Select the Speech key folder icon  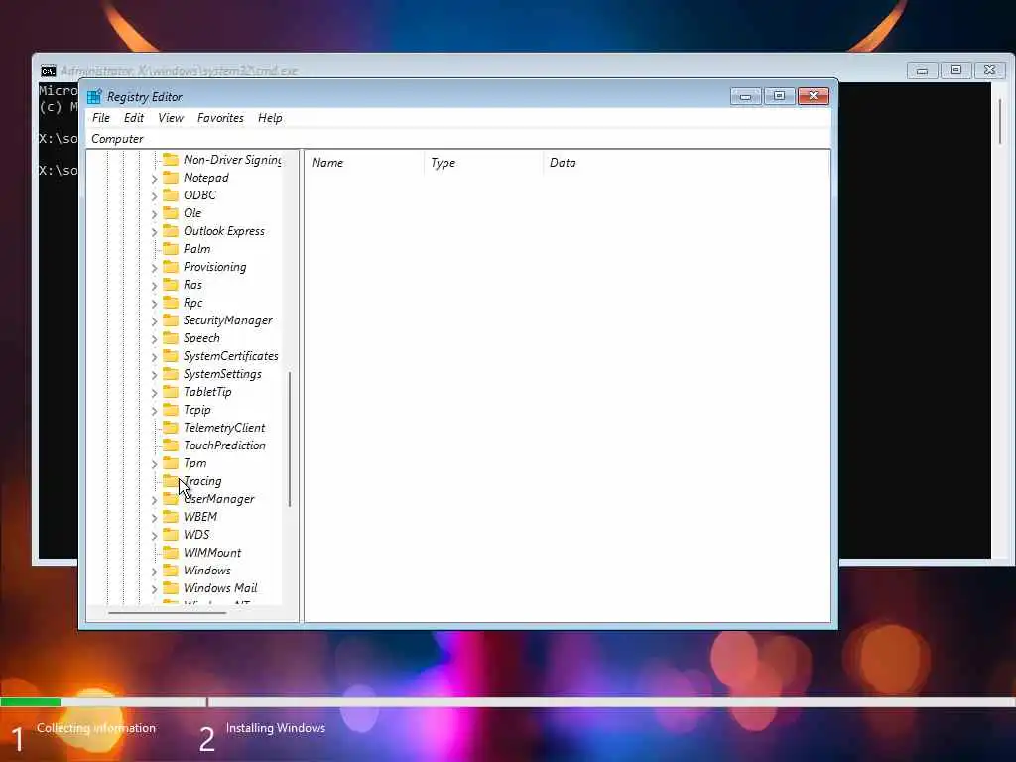coord(171,337)
